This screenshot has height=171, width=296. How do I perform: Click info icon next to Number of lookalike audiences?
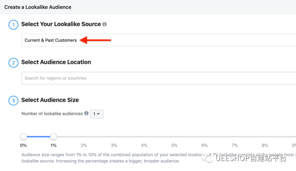86,114
